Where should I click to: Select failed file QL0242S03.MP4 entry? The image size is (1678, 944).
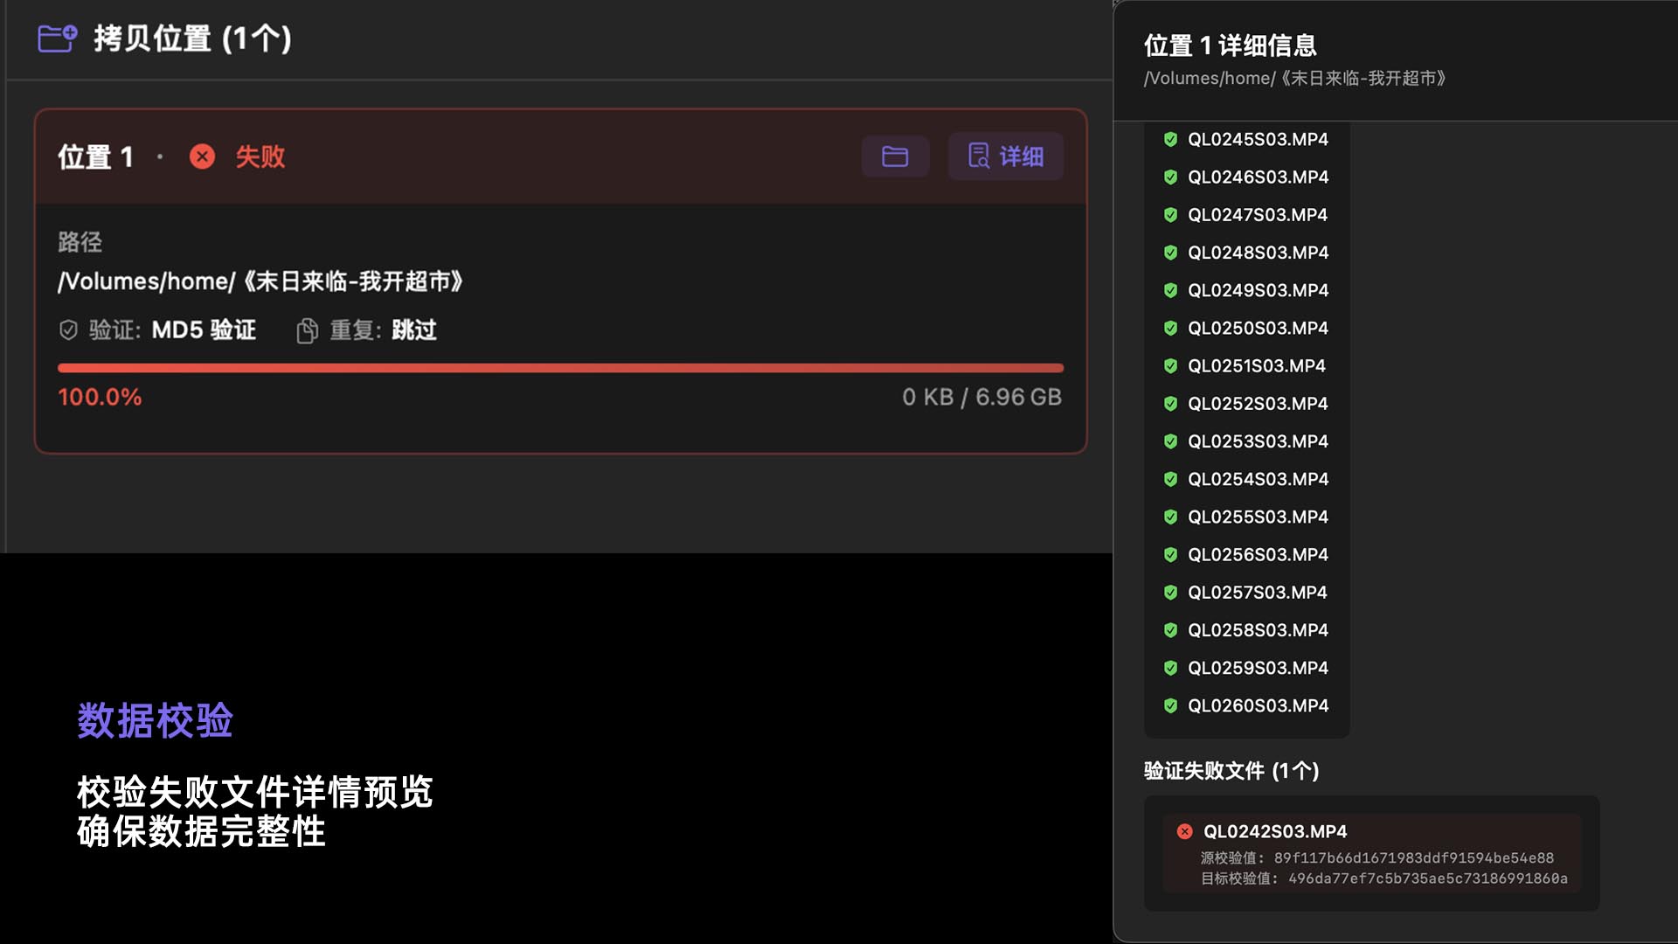[1274, 831]
